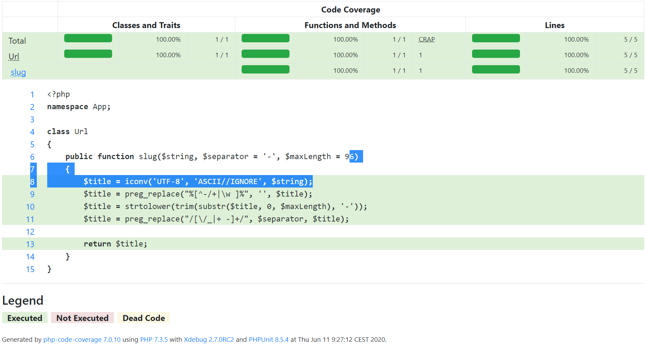Jump to line number 15 anchor
646x348 pixels.
point(30,269)
